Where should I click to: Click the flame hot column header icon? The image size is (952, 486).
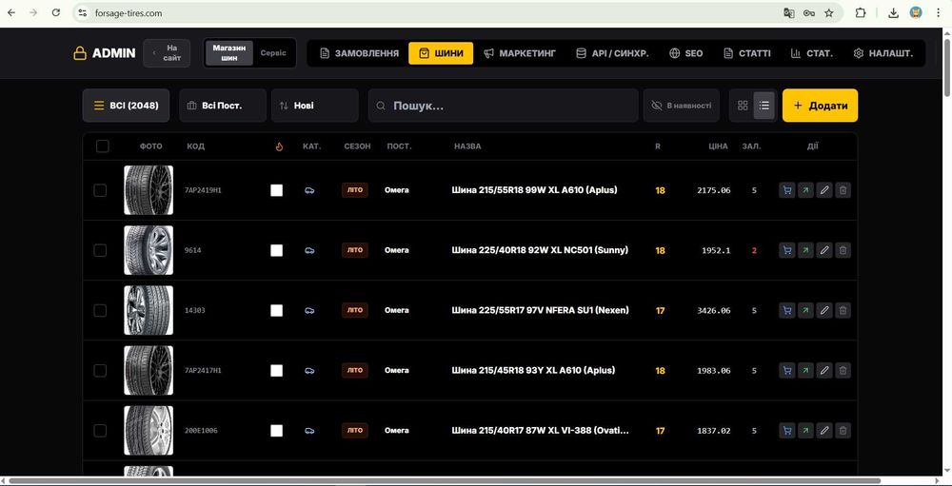click(x=279, y=146)
